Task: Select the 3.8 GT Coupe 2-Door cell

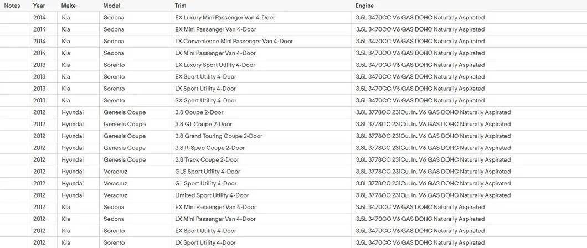Action: point(203,125)
